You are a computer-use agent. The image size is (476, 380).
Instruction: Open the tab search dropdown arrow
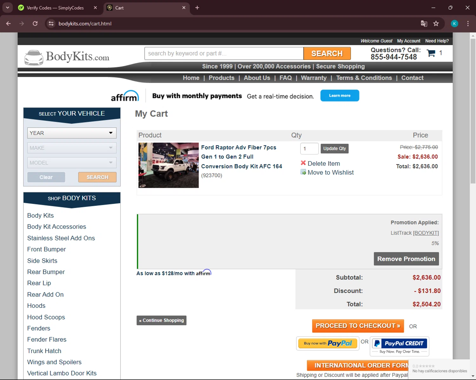(7, 8)
